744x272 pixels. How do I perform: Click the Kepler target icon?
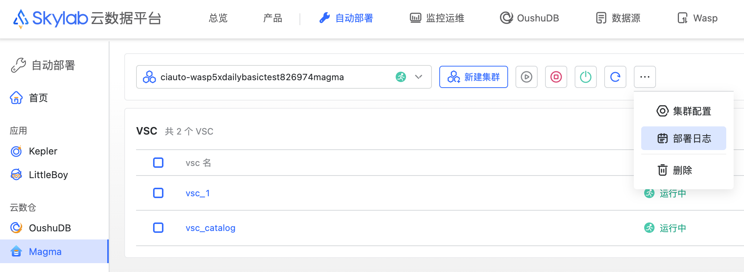16,151
